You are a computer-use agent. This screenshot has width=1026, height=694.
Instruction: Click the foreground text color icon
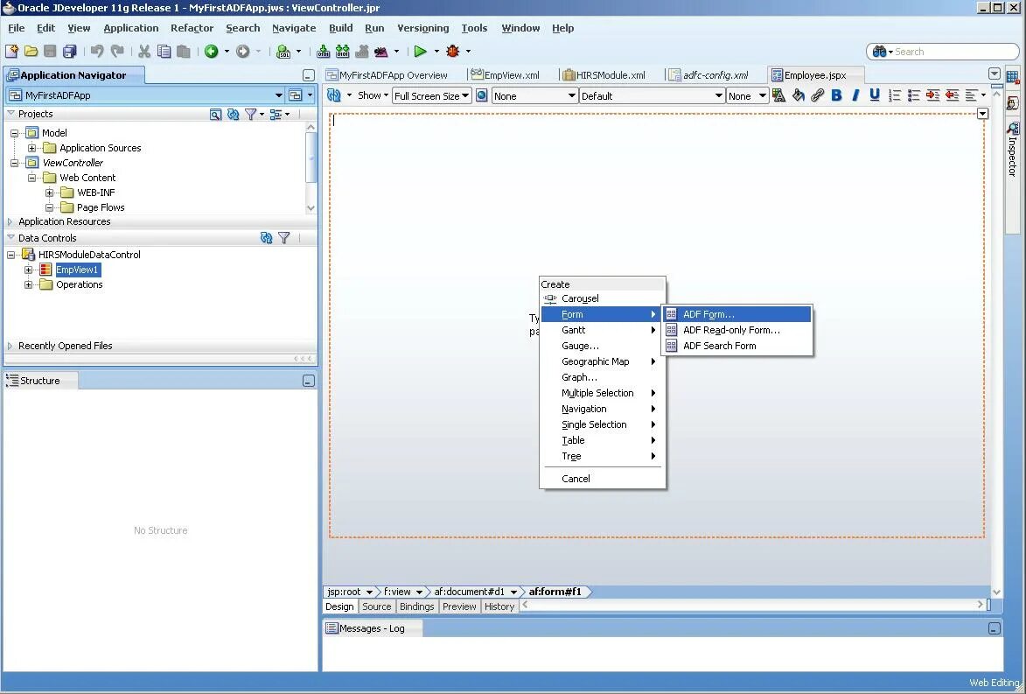(x=778, y=95)
